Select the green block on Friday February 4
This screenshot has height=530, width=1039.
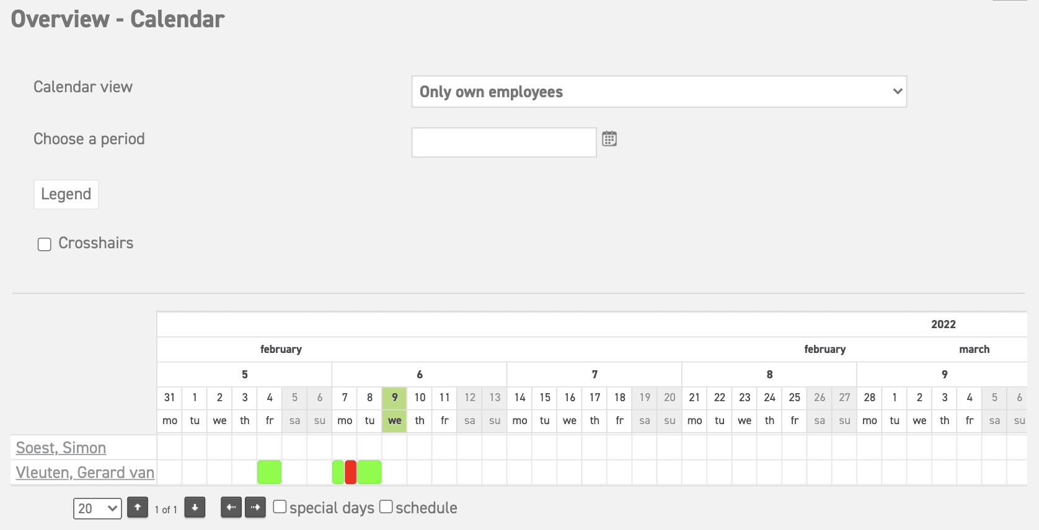(269, 472)
